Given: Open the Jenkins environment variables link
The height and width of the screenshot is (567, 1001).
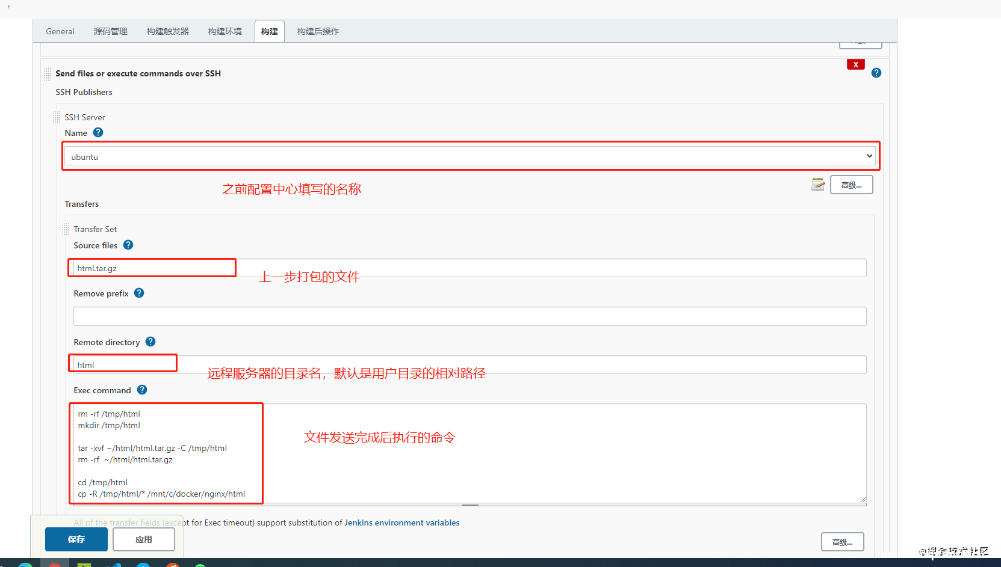Looking at the screenshot, I should tap(401, 523).
